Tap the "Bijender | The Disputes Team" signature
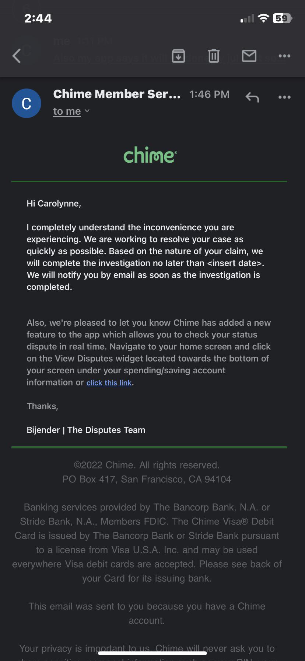The image size is (305, 661). [x=86, y=430]
